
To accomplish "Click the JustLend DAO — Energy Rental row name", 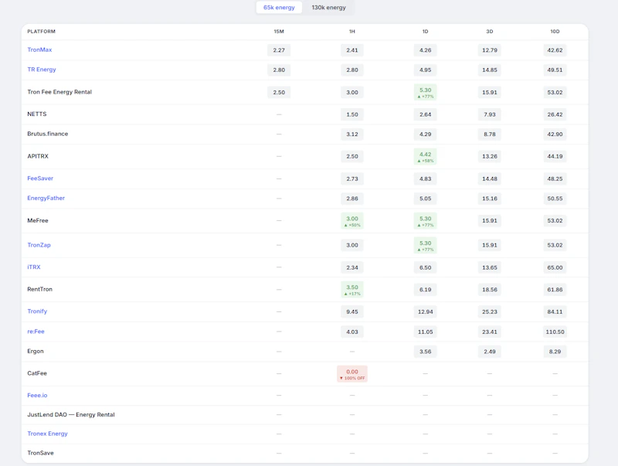I will pyautogui.click(x=71, y=414).
